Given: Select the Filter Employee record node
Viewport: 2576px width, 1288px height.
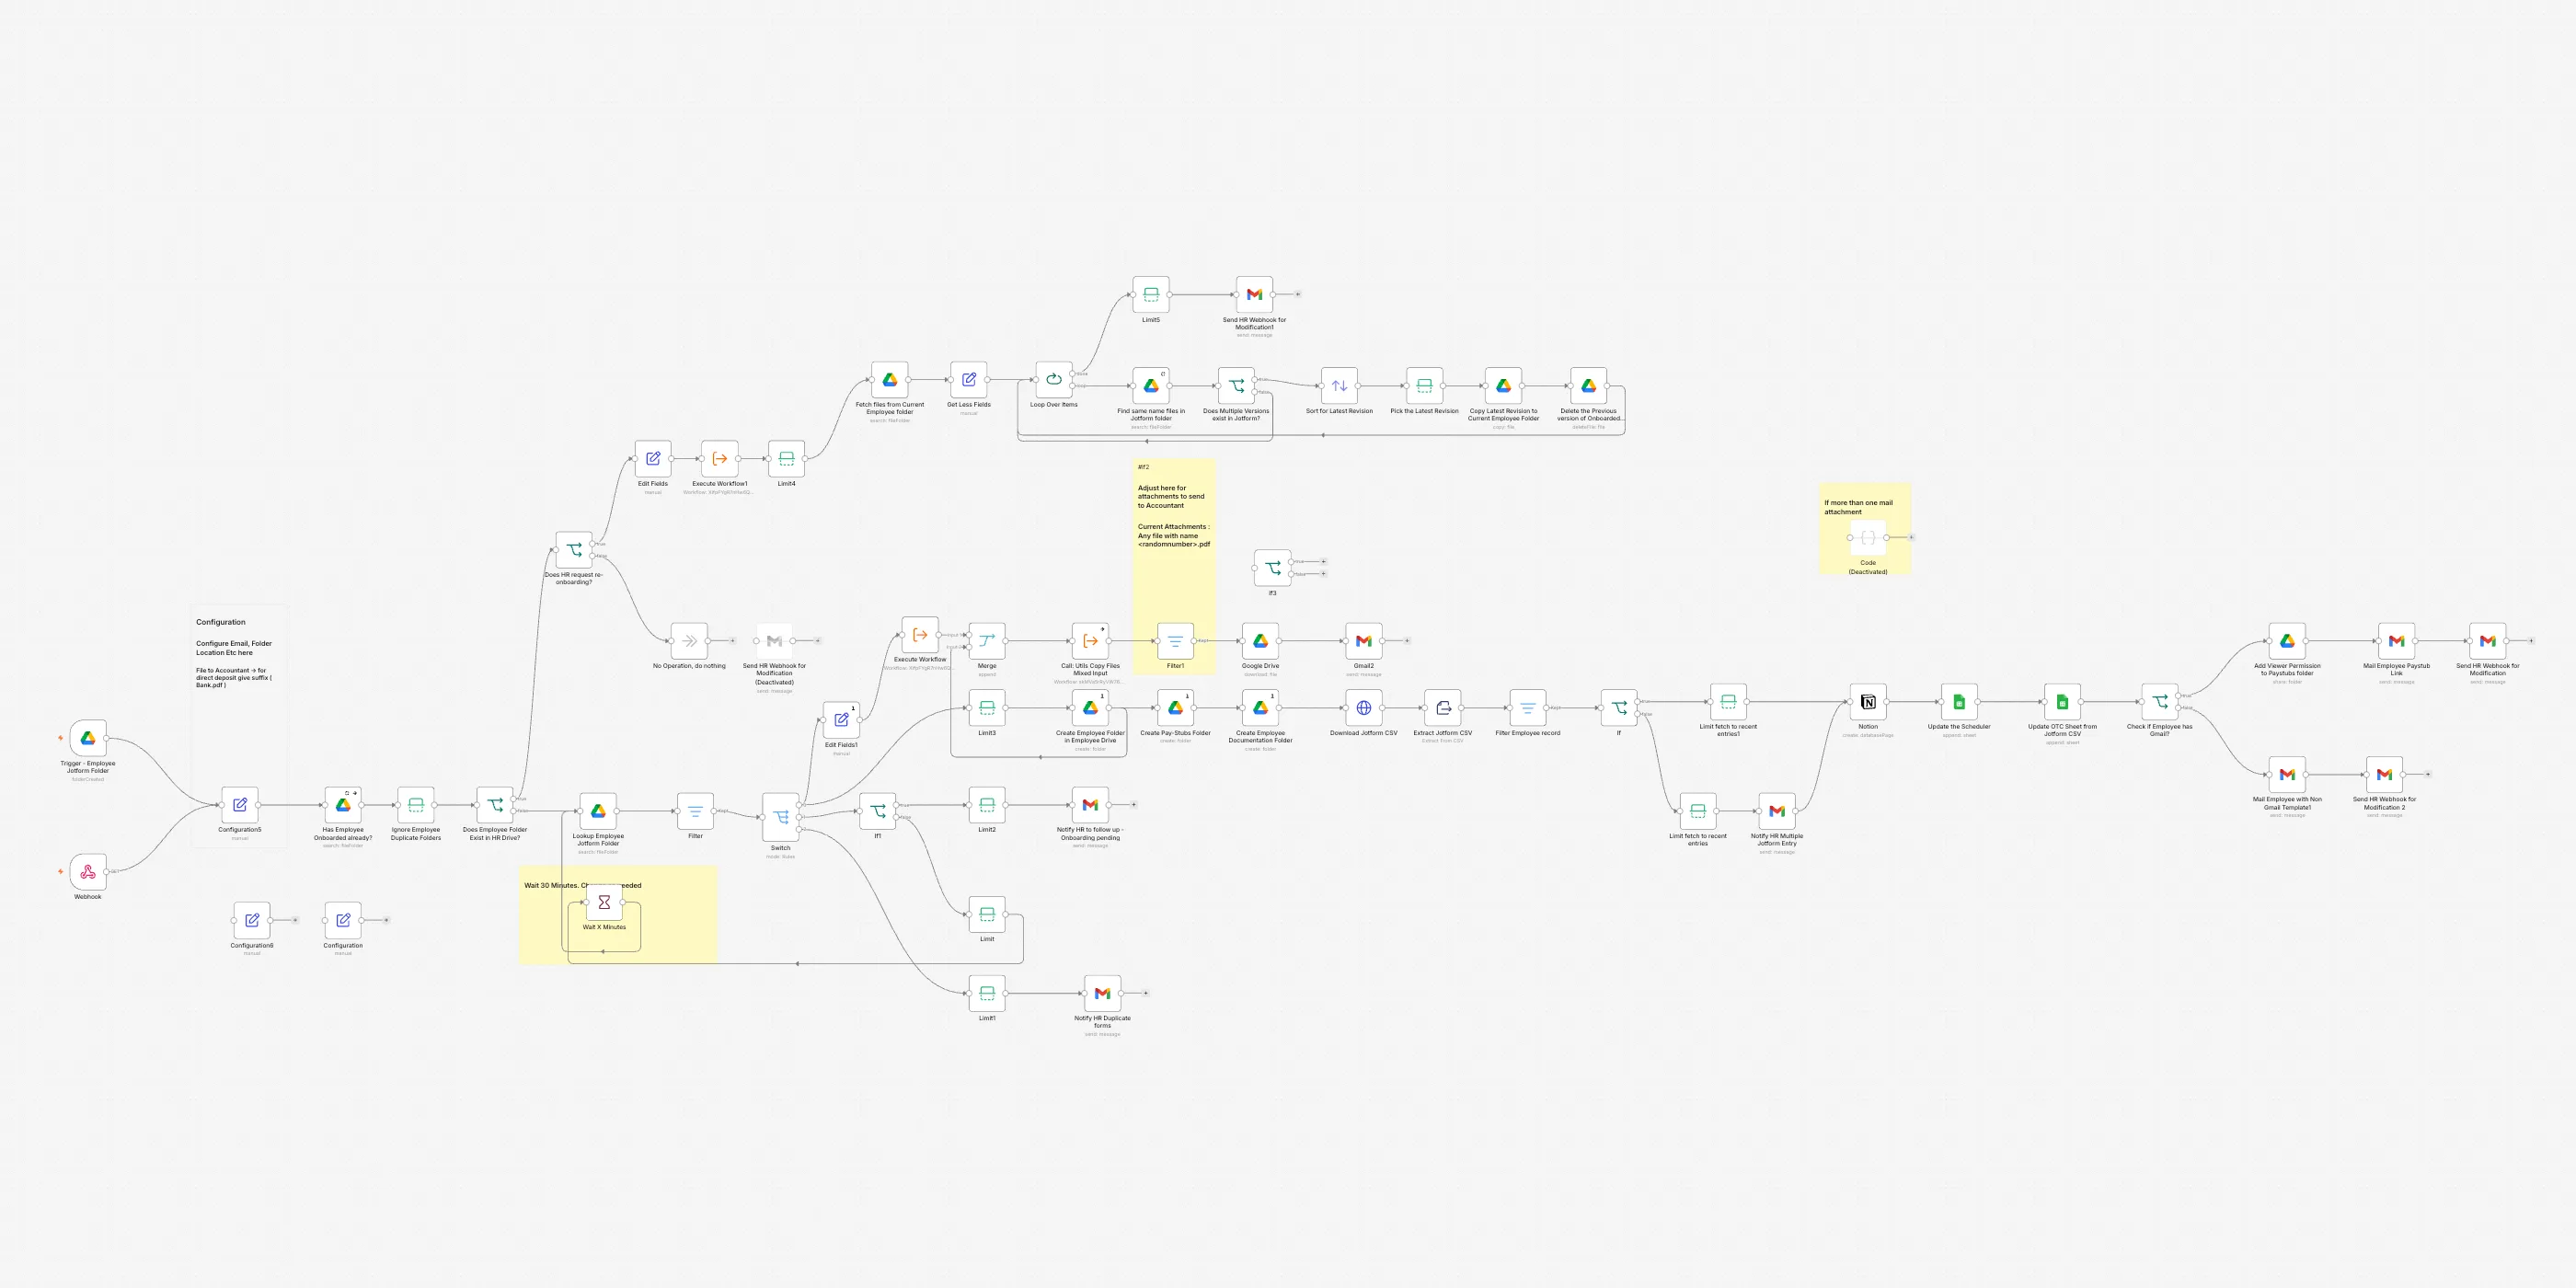Looking at the screenshot, I should (x=1528, y=708).
